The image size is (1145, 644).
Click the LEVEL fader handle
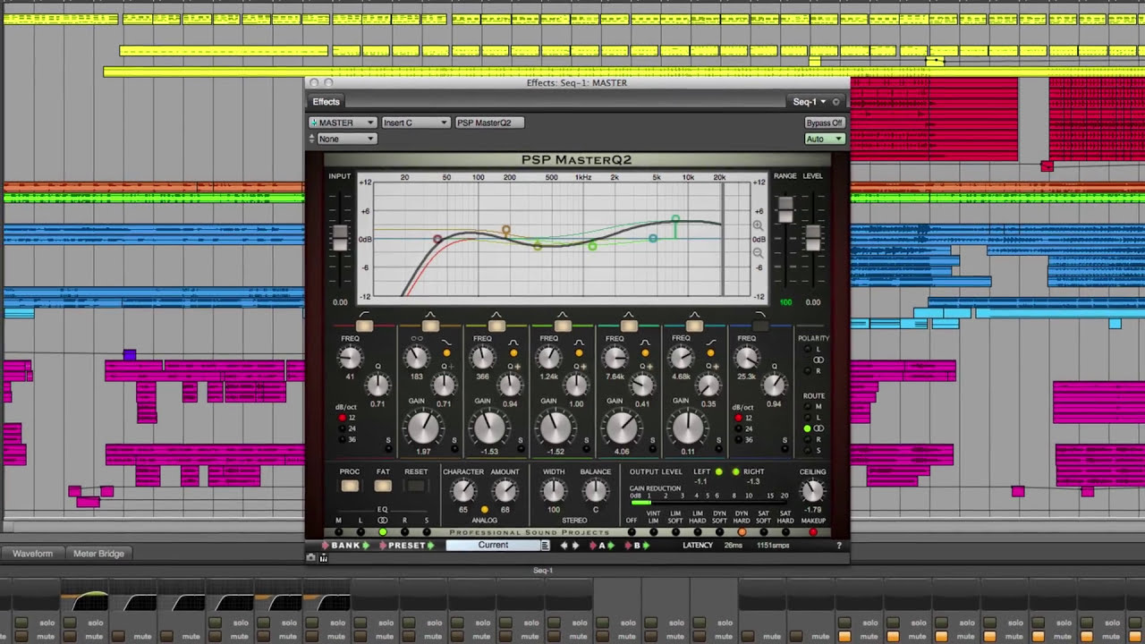tap(812, 238)
